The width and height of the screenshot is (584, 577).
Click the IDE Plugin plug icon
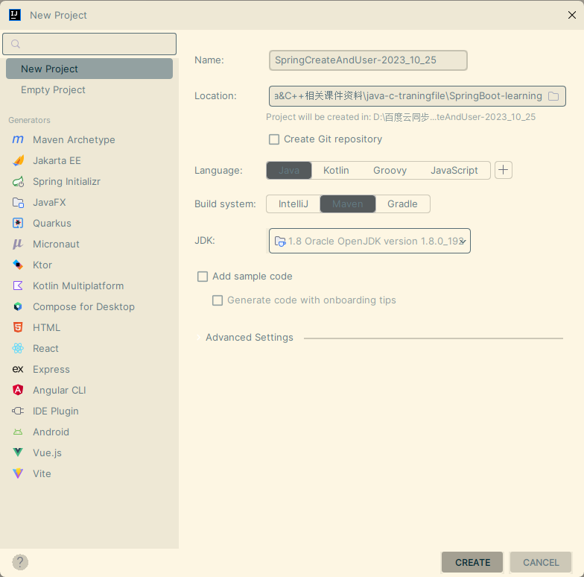click(18, 412)
